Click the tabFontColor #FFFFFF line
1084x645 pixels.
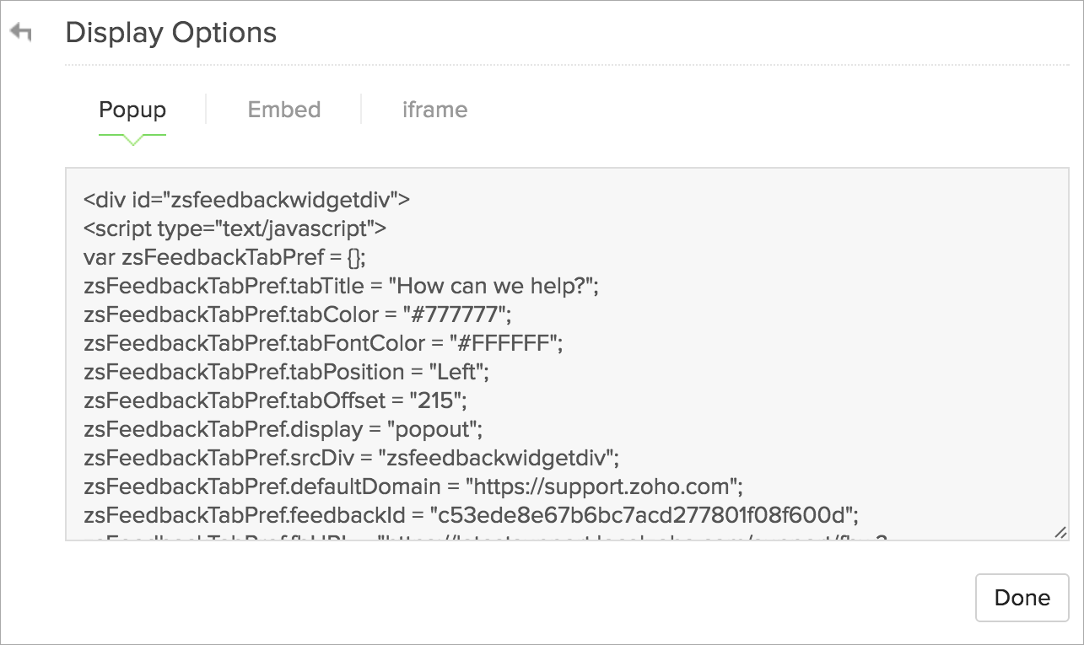click(x=323, y=343)
